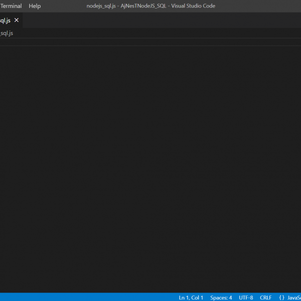This screenshot has width=301, height=301.
Task: Click 'Visual Studio Code' in title bar
Action: (193, 6)
